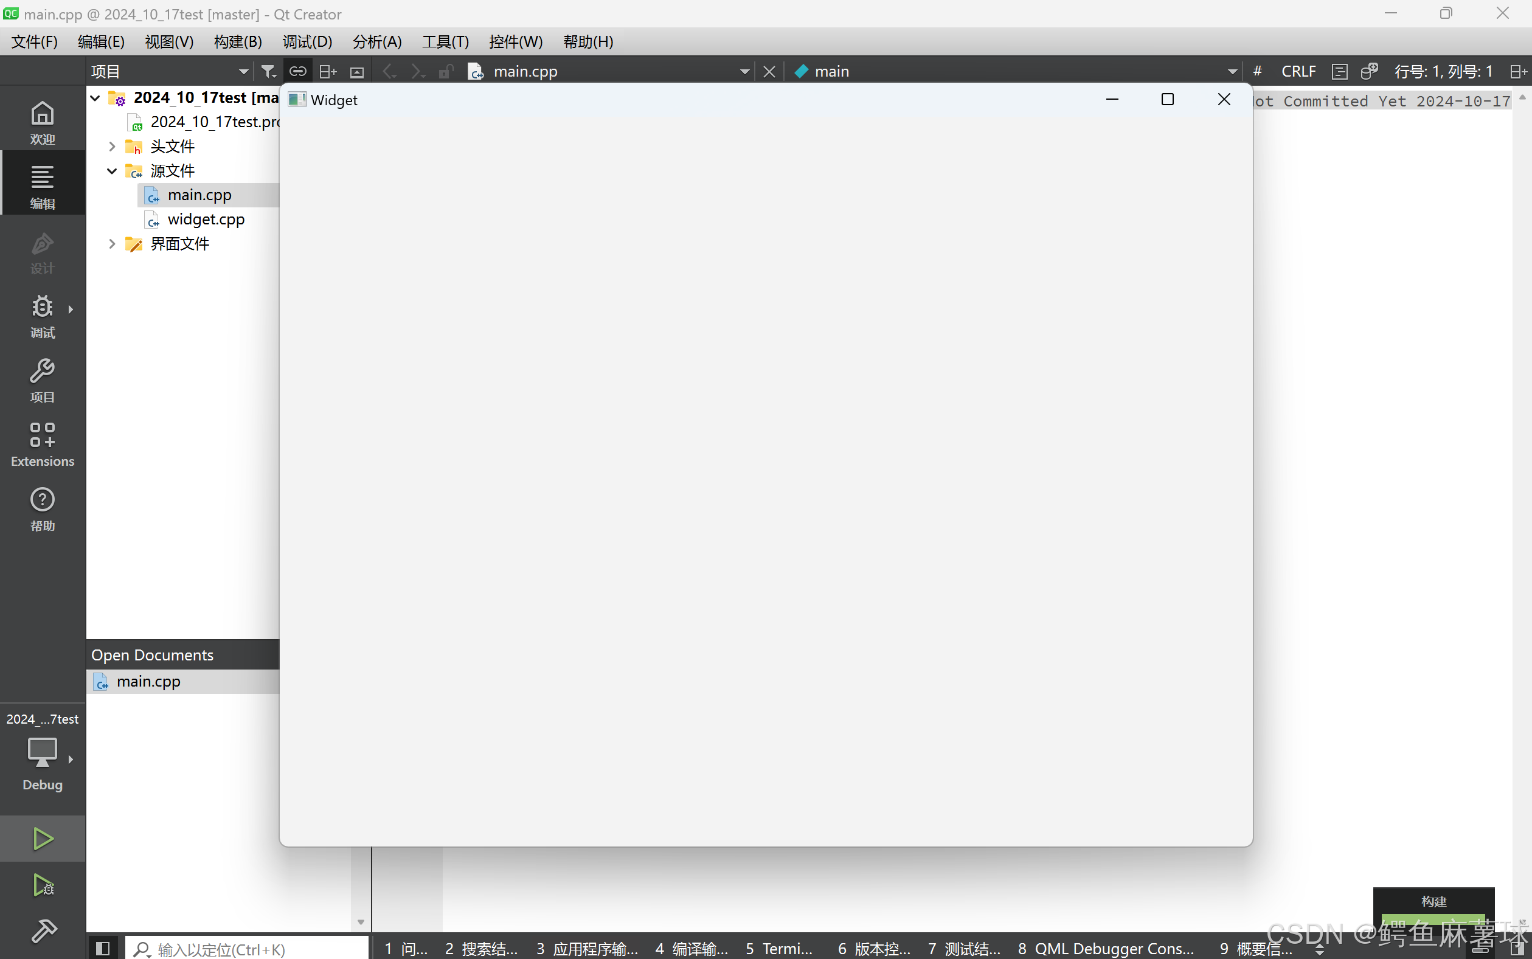Open the kit selector monitor icon
The image size is (1532, 959).
pyautogui.click(x=42, y=753)
